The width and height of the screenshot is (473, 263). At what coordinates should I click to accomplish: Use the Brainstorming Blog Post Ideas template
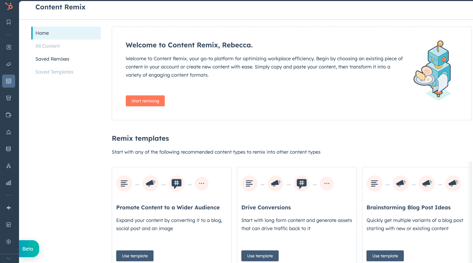[x=385, y=256]
